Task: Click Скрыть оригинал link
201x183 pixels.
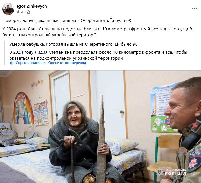Action: [x=31, y=63]
